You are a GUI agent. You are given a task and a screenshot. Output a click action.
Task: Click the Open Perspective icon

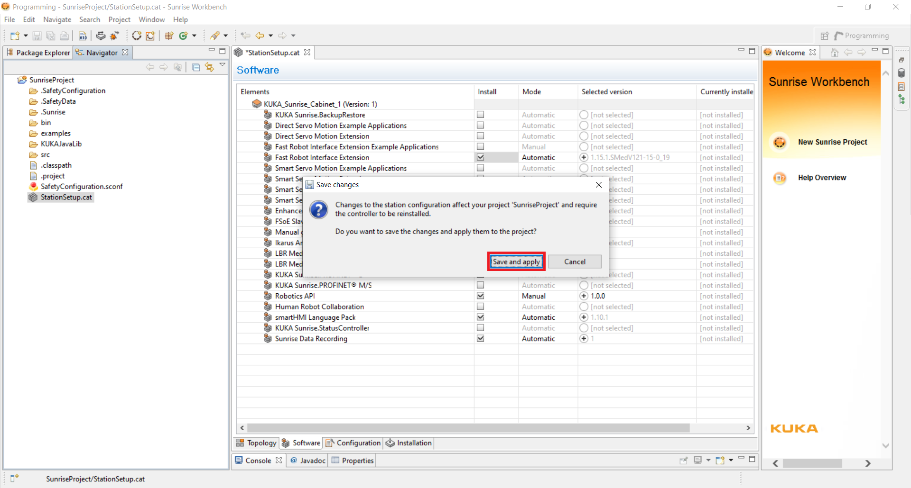coord(825,36)
